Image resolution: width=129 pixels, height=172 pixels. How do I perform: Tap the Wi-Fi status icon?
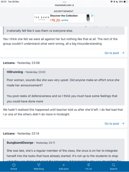pyautogui.click(x=112, y=2)
